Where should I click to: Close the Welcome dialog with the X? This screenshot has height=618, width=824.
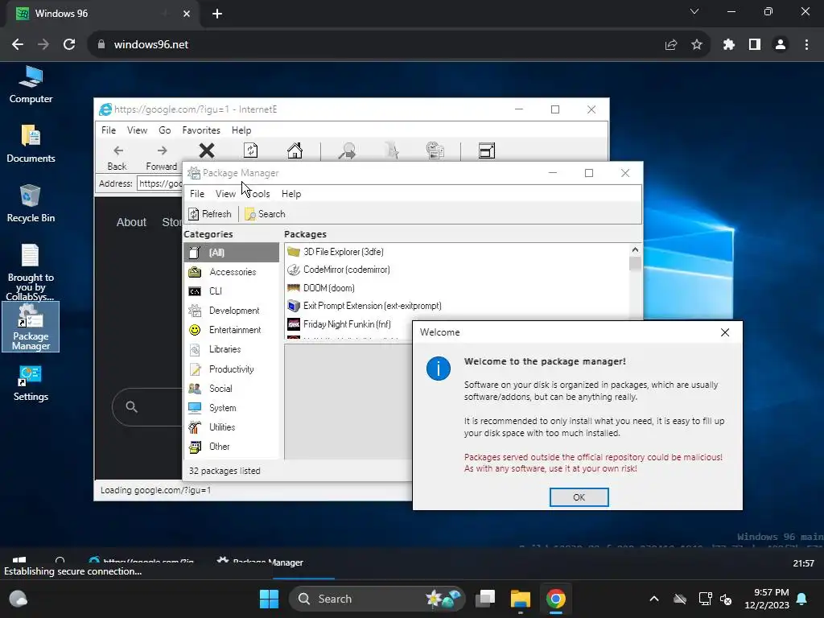pos(725,332)
